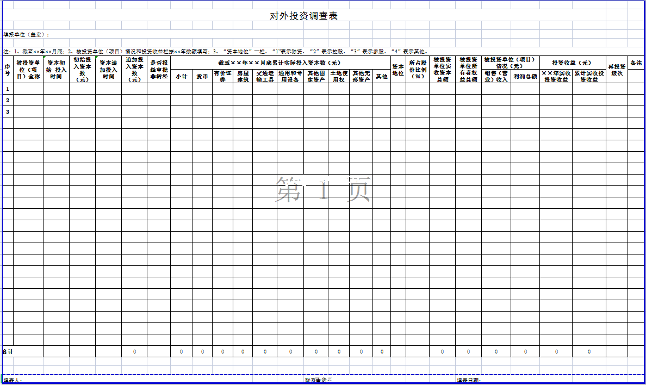The image size is (646, 385).
Task: Click the row number 2 cell
Action: pyautogui.click(x=8, y=100)
